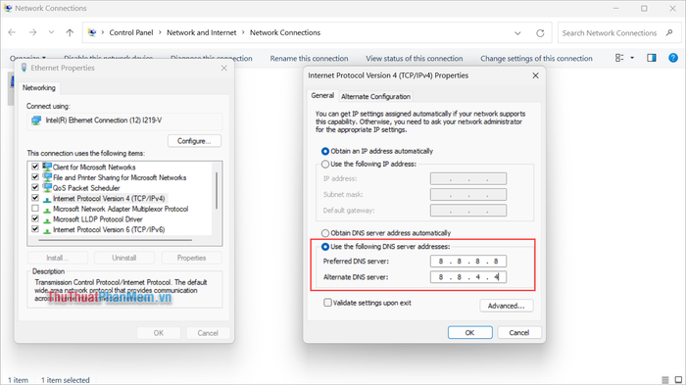686x385 pixels.
Task: Open recent locations chevron beside the forward arrow
Action: (x=51, y=32)
